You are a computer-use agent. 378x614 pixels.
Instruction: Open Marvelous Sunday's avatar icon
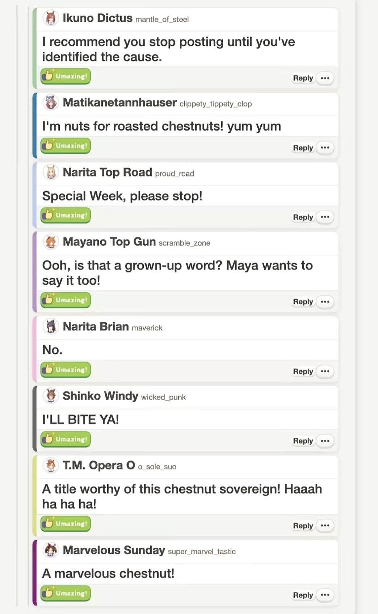click(51, 550)
